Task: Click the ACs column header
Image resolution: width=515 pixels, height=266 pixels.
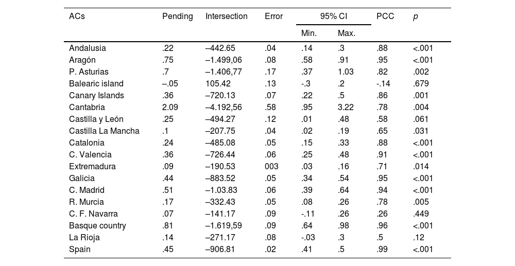Action: tap(77, 16)
